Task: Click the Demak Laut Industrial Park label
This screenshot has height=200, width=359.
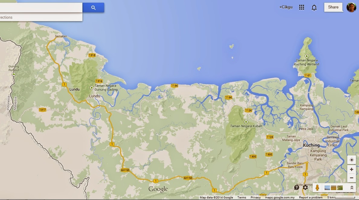Action: (x=339, y=128)
